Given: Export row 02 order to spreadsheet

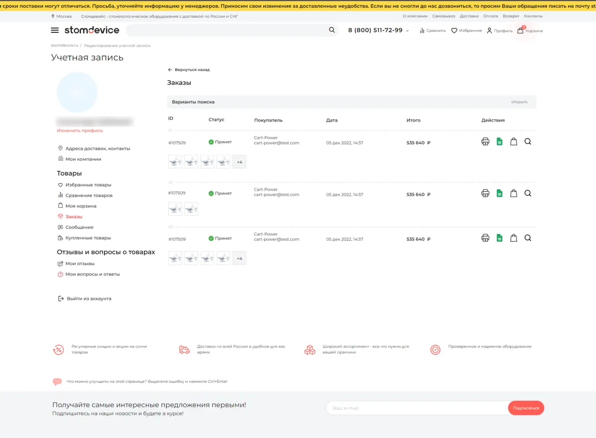Looking at the screenshot, I should 500,193.
